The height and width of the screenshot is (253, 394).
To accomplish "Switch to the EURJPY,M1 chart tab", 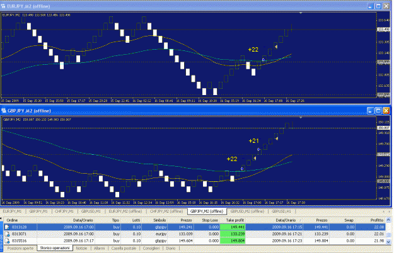I will [x=12, y=211].
